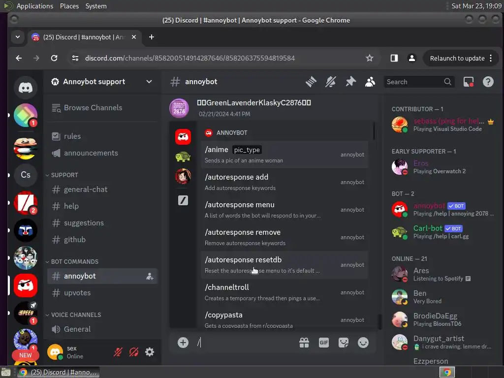Open the member annoybot BOT profile
504x378 pixels.
pos(442,209)
